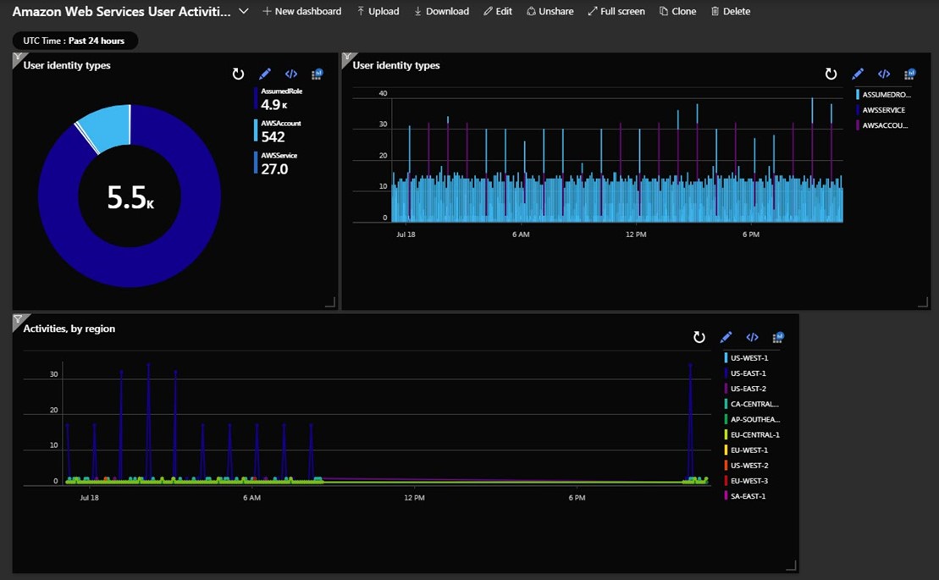Click the New dashboard button
This screenshot has height=580, width=939.
[x=301, y=11]
